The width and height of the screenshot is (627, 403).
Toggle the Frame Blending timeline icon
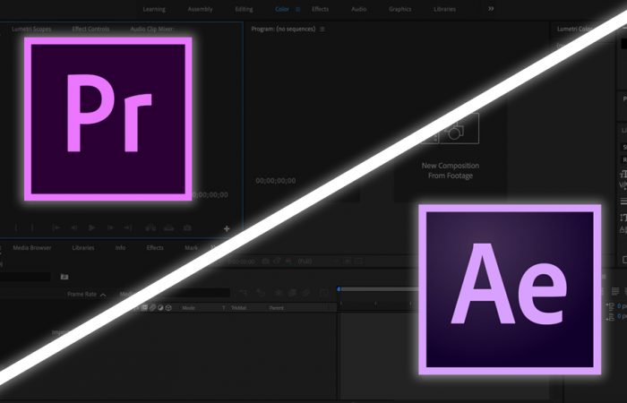click(x=292, y=293)
